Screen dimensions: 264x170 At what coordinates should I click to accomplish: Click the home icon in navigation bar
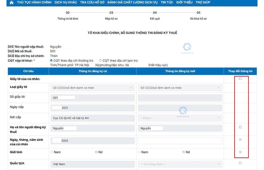point(11,3)
